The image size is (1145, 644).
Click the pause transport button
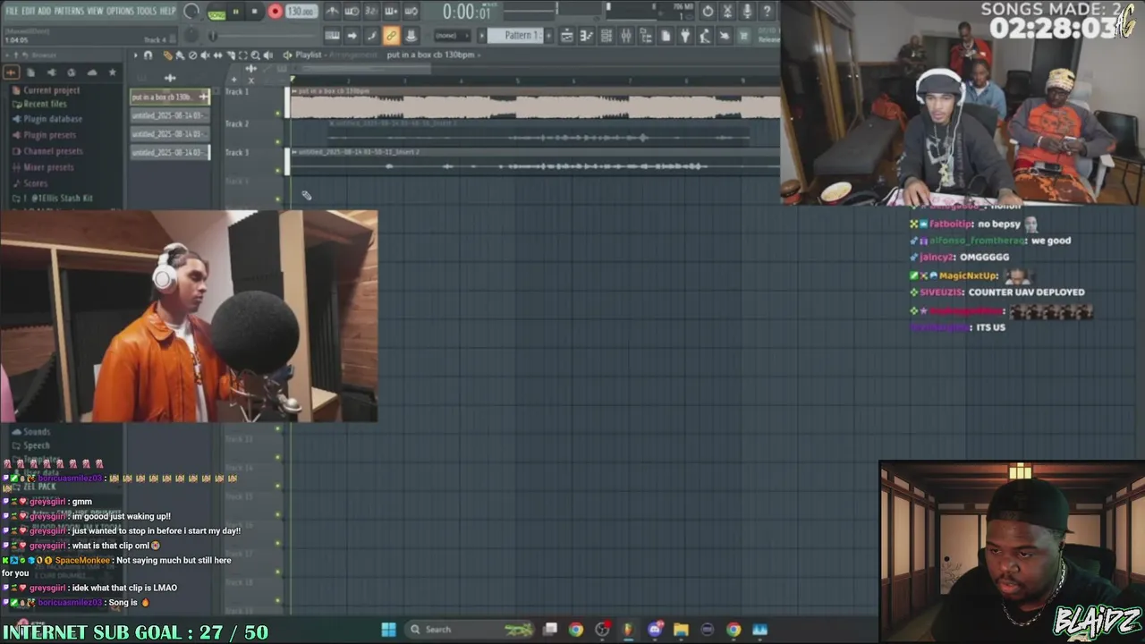click(x=236, y=12)
